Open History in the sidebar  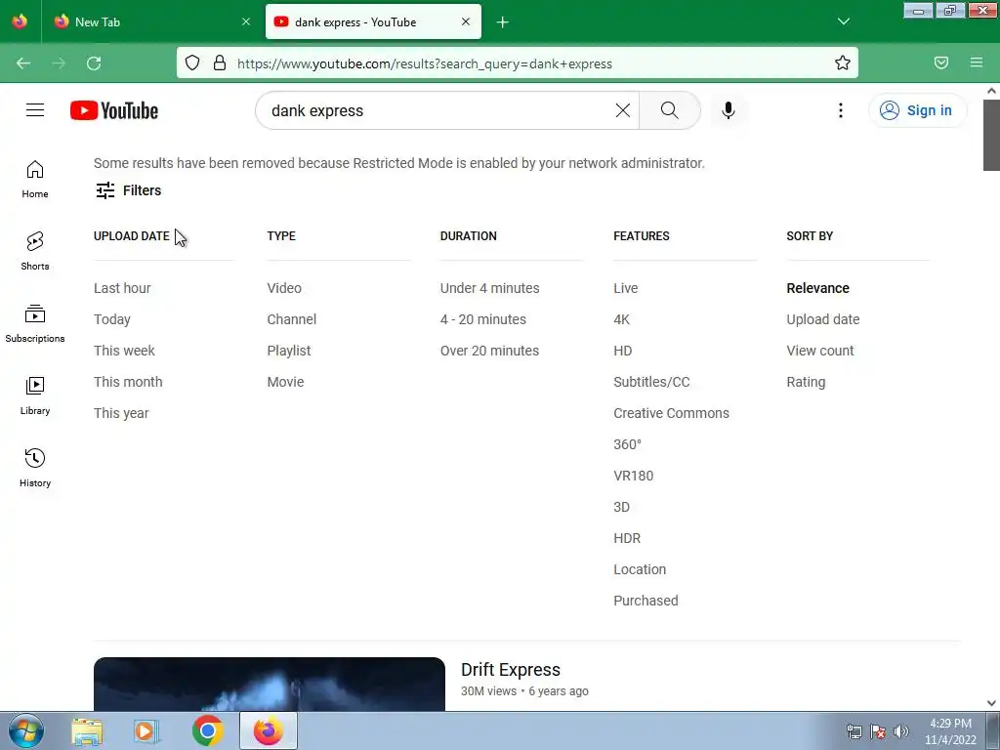(x=35, y=468)
